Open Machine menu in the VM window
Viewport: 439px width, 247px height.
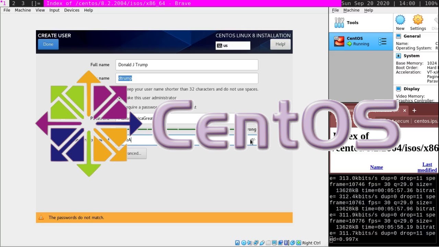(23, 10)
